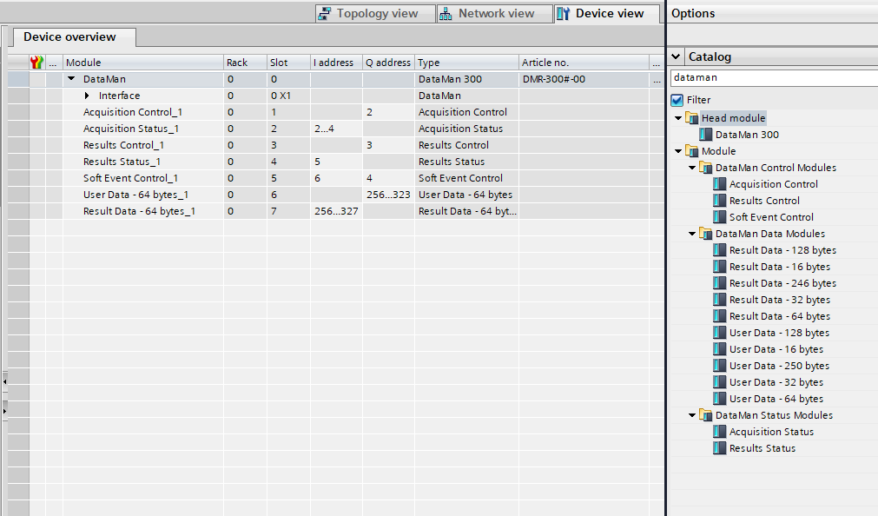Viewport: 878px width, 516px height.
Task: Click the User Data - 250 bytes icon
Action: (x=719, y=366)
